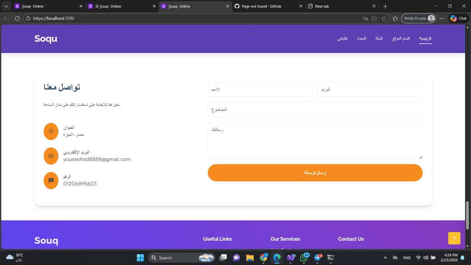Image resolution: width=471 pixels, height=265 pixels.
Task: Submit form with إرسال الرسالة button
Action: (x=315, y=173)
